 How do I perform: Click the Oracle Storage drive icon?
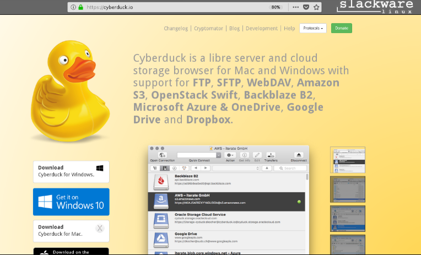tap(161, 221)
